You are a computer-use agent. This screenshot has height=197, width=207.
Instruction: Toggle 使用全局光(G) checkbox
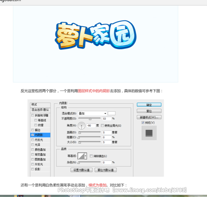(102, 125)
